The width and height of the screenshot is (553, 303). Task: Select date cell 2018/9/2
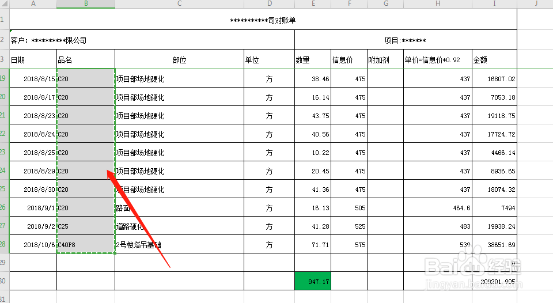[x=33, y=226]
